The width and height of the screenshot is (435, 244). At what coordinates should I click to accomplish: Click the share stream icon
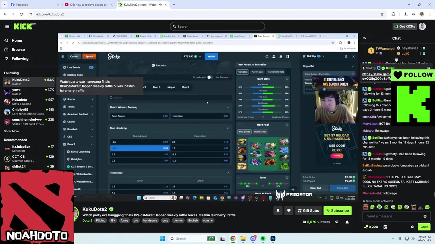(336, 222)
